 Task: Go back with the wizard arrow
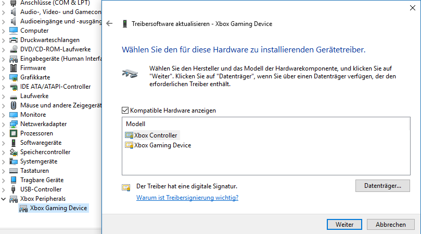pyautogui.click(x=109, y=23)
